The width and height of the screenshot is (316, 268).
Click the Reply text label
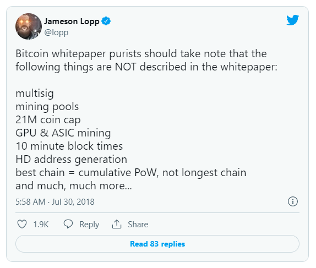point(89,225)
